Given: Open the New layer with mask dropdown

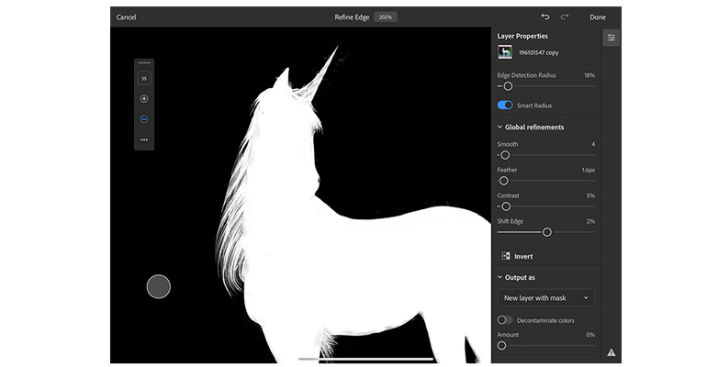Looking at the screenshot, I should pos(546,297).
